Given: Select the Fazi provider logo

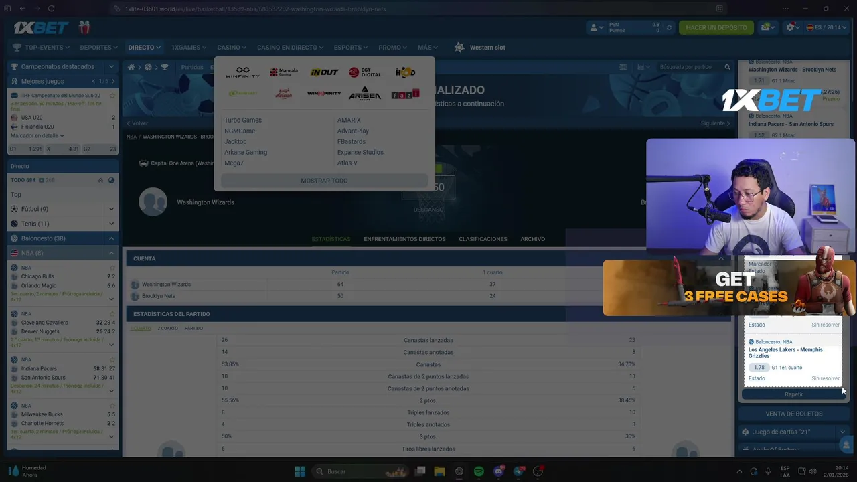Looking at the screenshot, I should tap(405, 94).
